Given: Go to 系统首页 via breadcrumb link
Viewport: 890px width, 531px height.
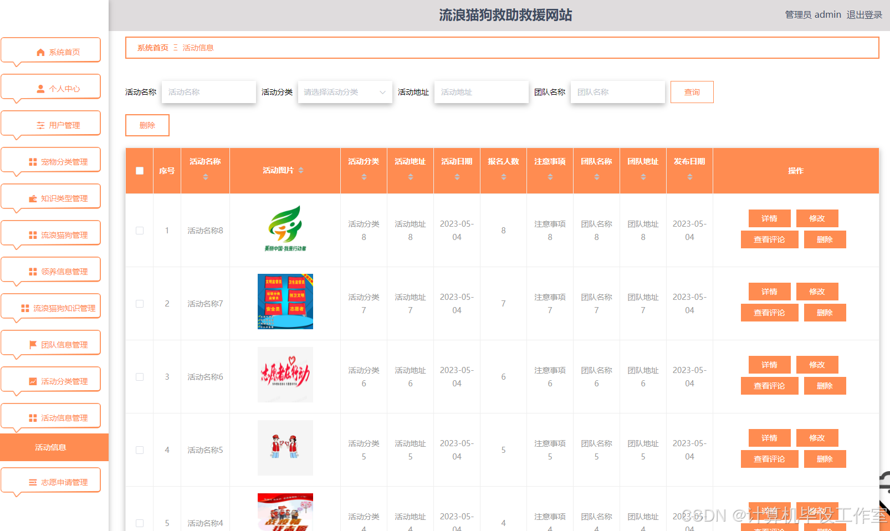Looking at the screenshot, I should (153, 48).
